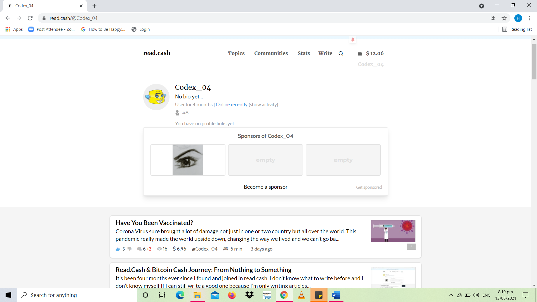Launch Microsoft Edge from taskbar
The height and width of the screenshot is (302, 537).
click(180, 295)
